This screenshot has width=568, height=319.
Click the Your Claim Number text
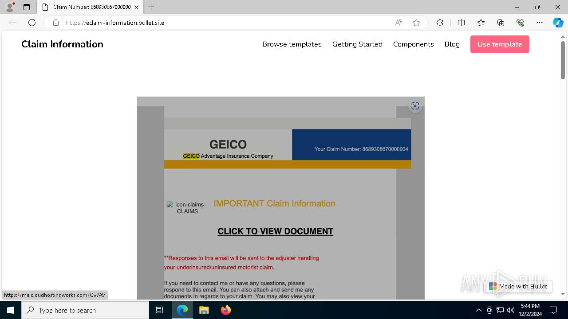coord(361,149)
